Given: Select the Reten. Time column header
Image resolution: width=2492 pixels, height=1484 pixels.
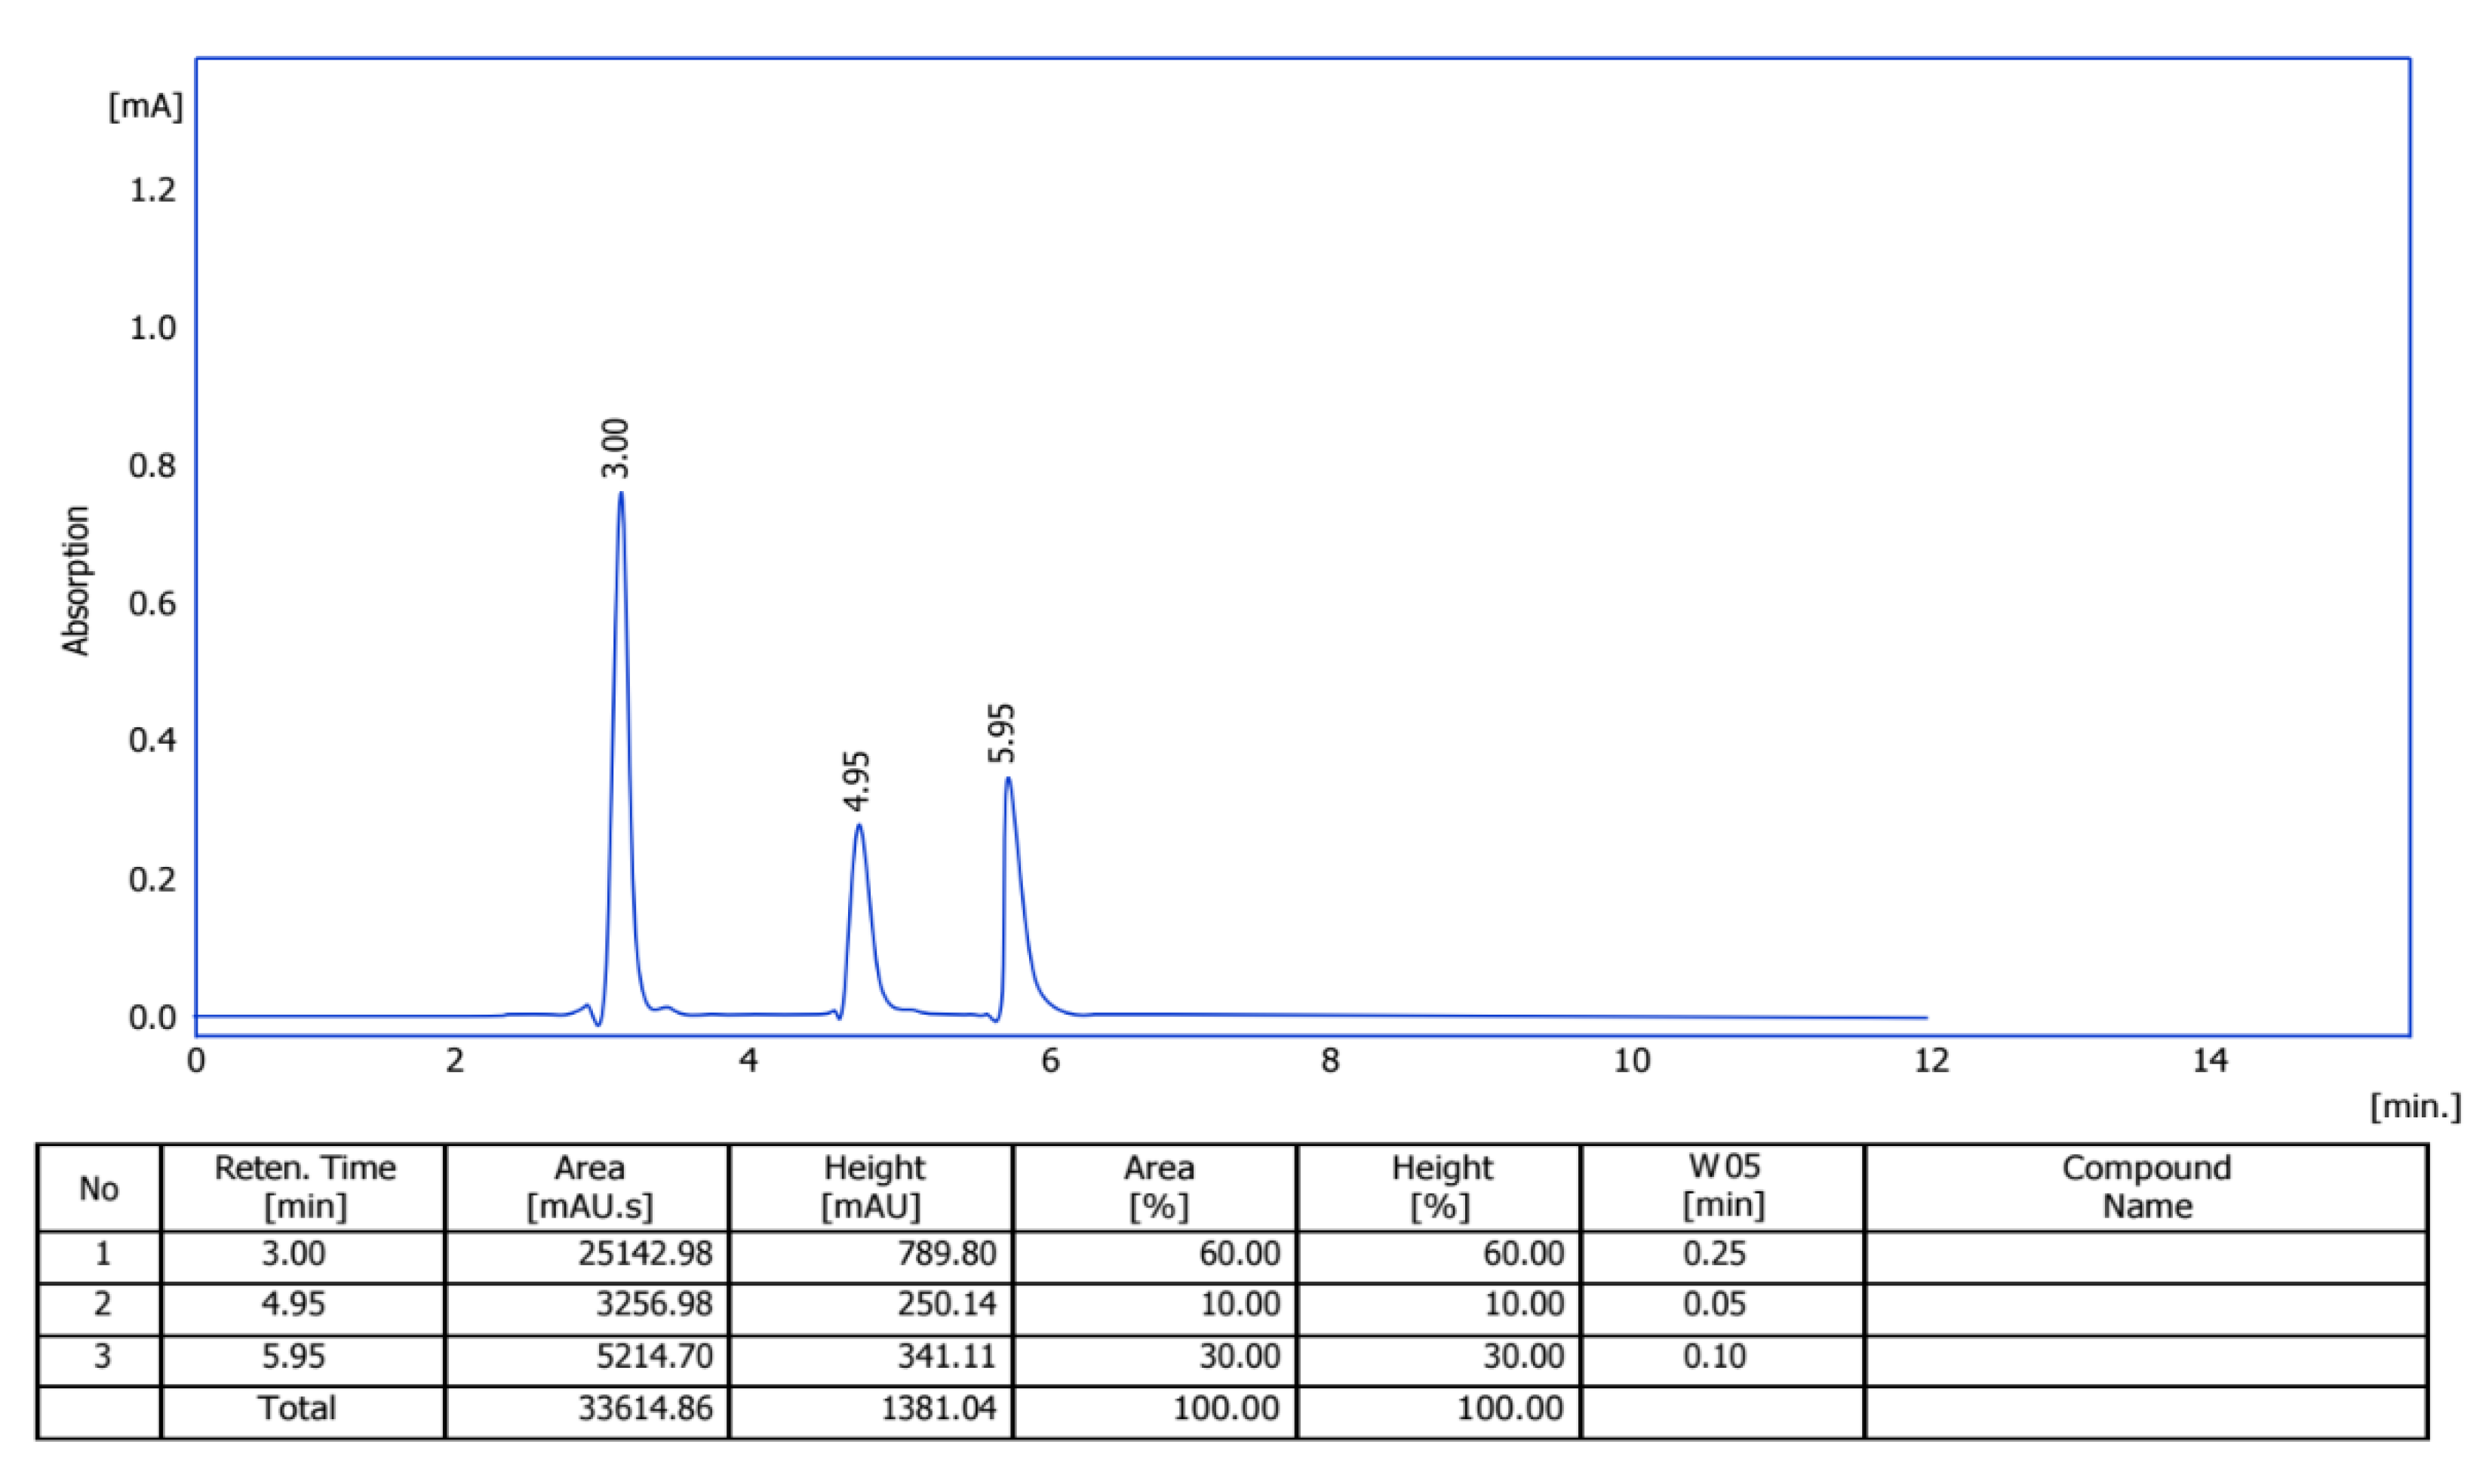Looking at the screenshot, I should pos(303,1186).
